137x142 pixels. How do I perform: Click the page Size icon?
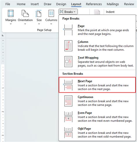(x=38, y=13)
